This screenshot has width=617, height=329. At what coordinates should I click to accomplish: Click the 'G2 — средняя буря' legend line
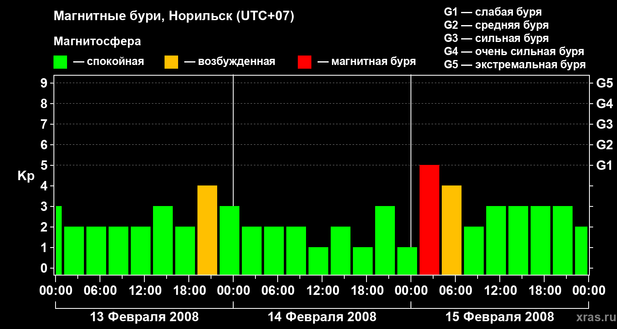click(496, 25)
